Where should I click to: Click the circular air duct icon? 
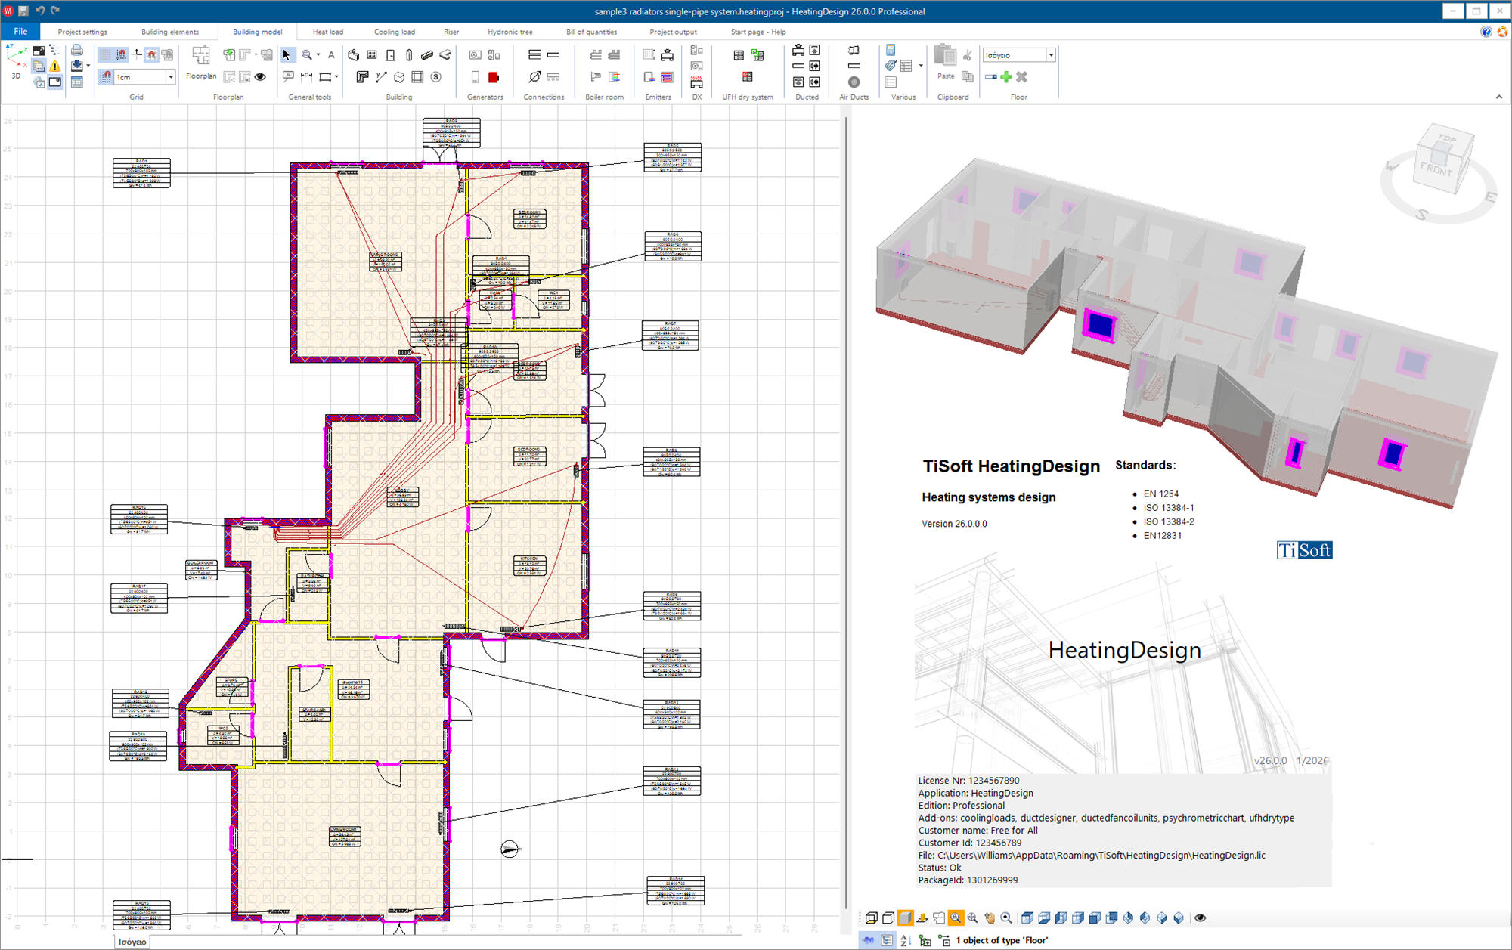[x=854, y=82]
